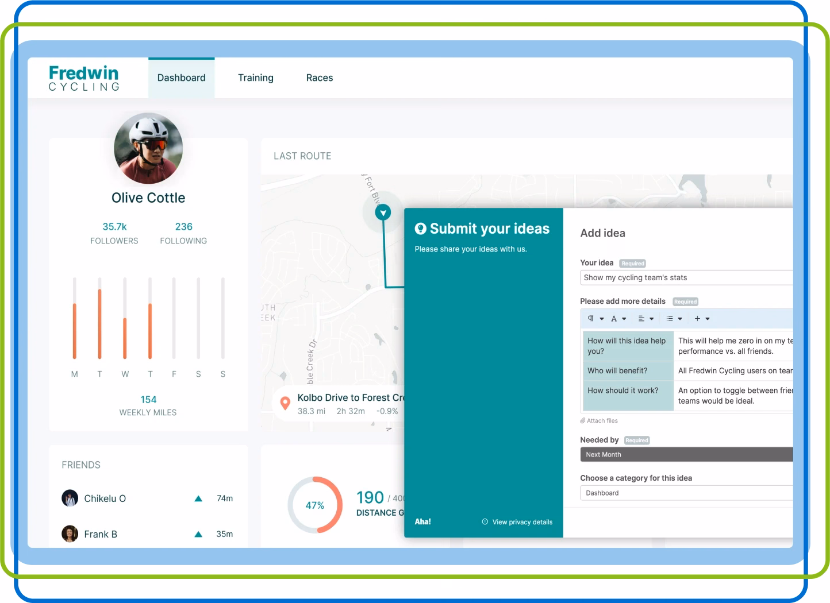Click the route start marker on map
Image resolution: width=830 pixels, height=603 pixels.
383,212
